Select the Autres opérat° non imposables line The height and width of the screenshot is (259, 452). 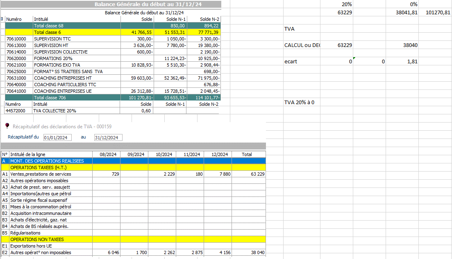click(x=133, y=252)
